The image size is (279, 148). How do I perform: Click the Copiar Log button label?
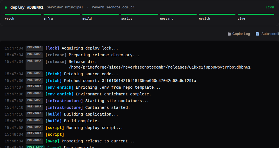241,34
